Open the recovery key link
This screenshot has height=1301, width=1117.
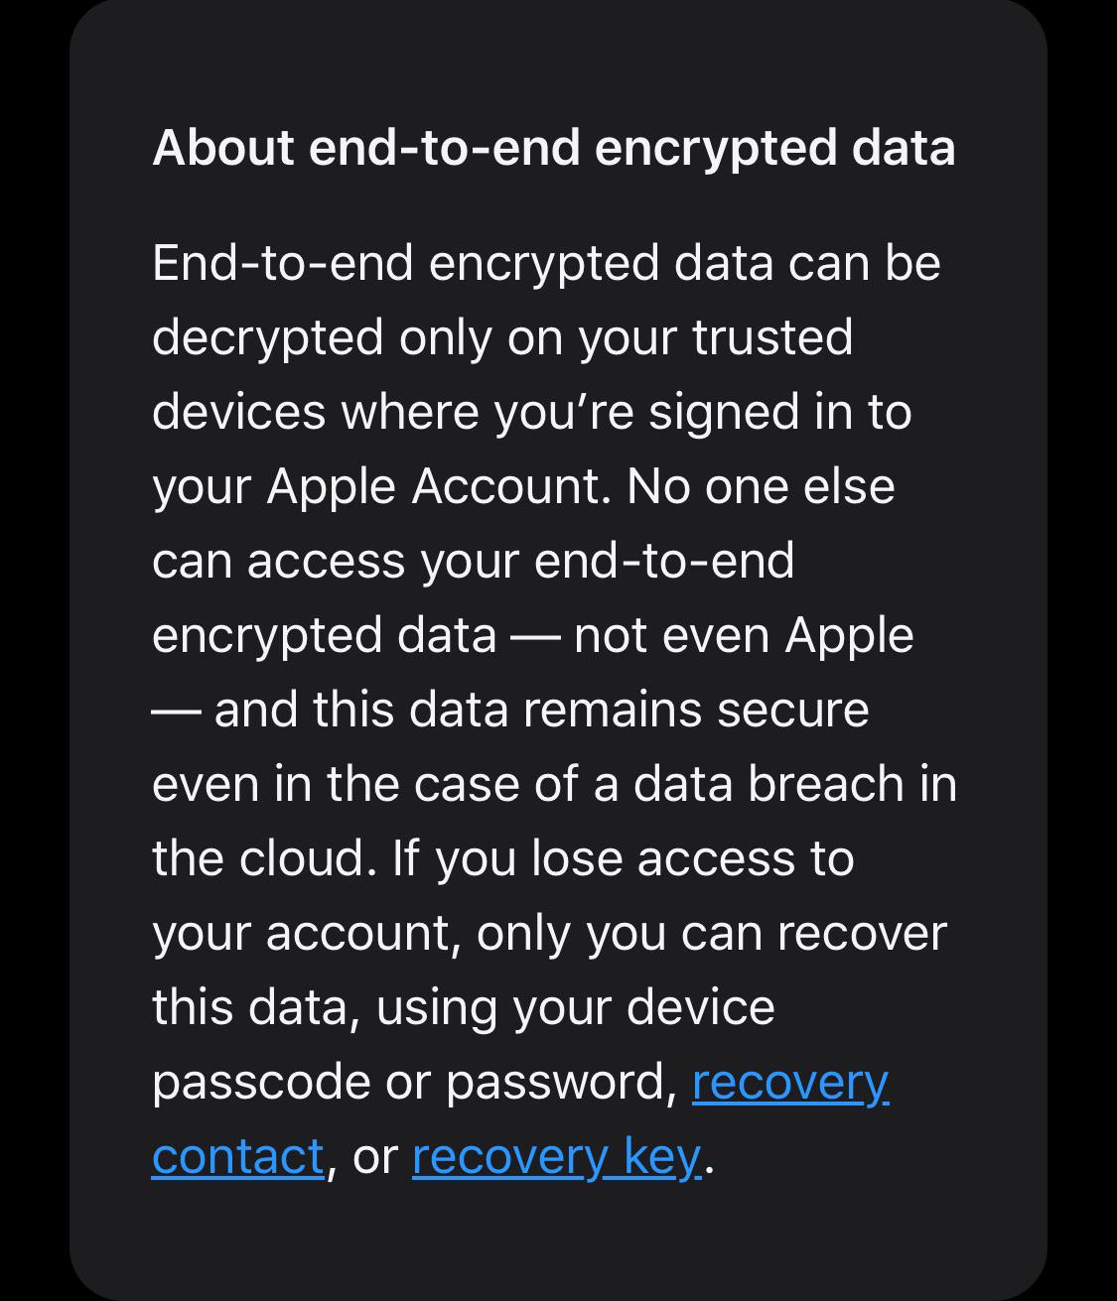[556, 1156]
